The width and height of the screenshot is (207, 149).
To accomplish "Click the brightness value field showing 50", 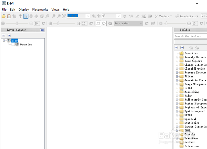I will [x=37, y=23].
